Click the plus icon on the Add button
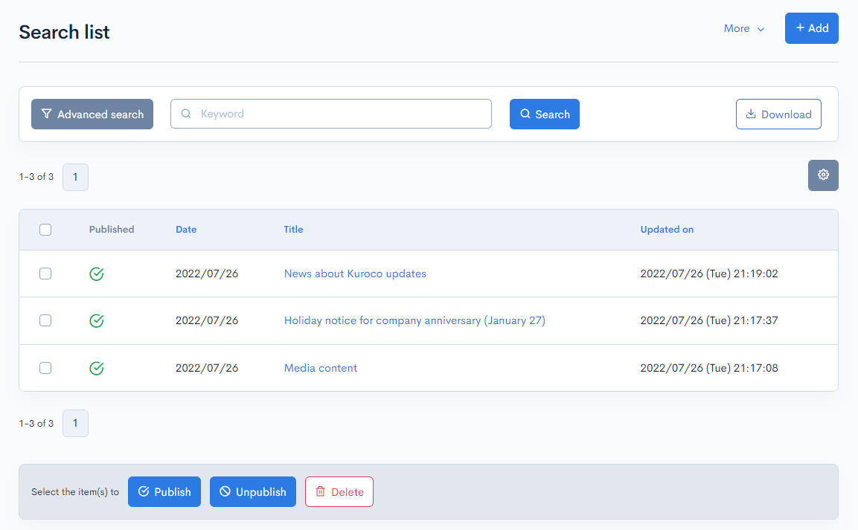Viewport: 858px width, 530px height. tap(800, 28)
